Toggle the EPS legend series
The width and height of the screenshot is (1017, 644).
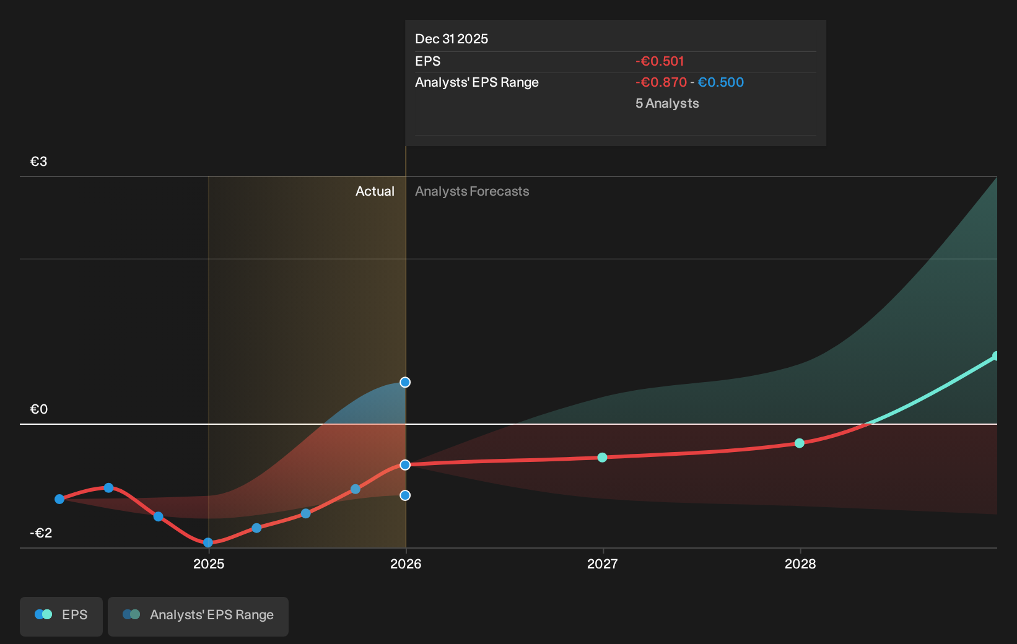pyautogui.click(x=61, y=616)
